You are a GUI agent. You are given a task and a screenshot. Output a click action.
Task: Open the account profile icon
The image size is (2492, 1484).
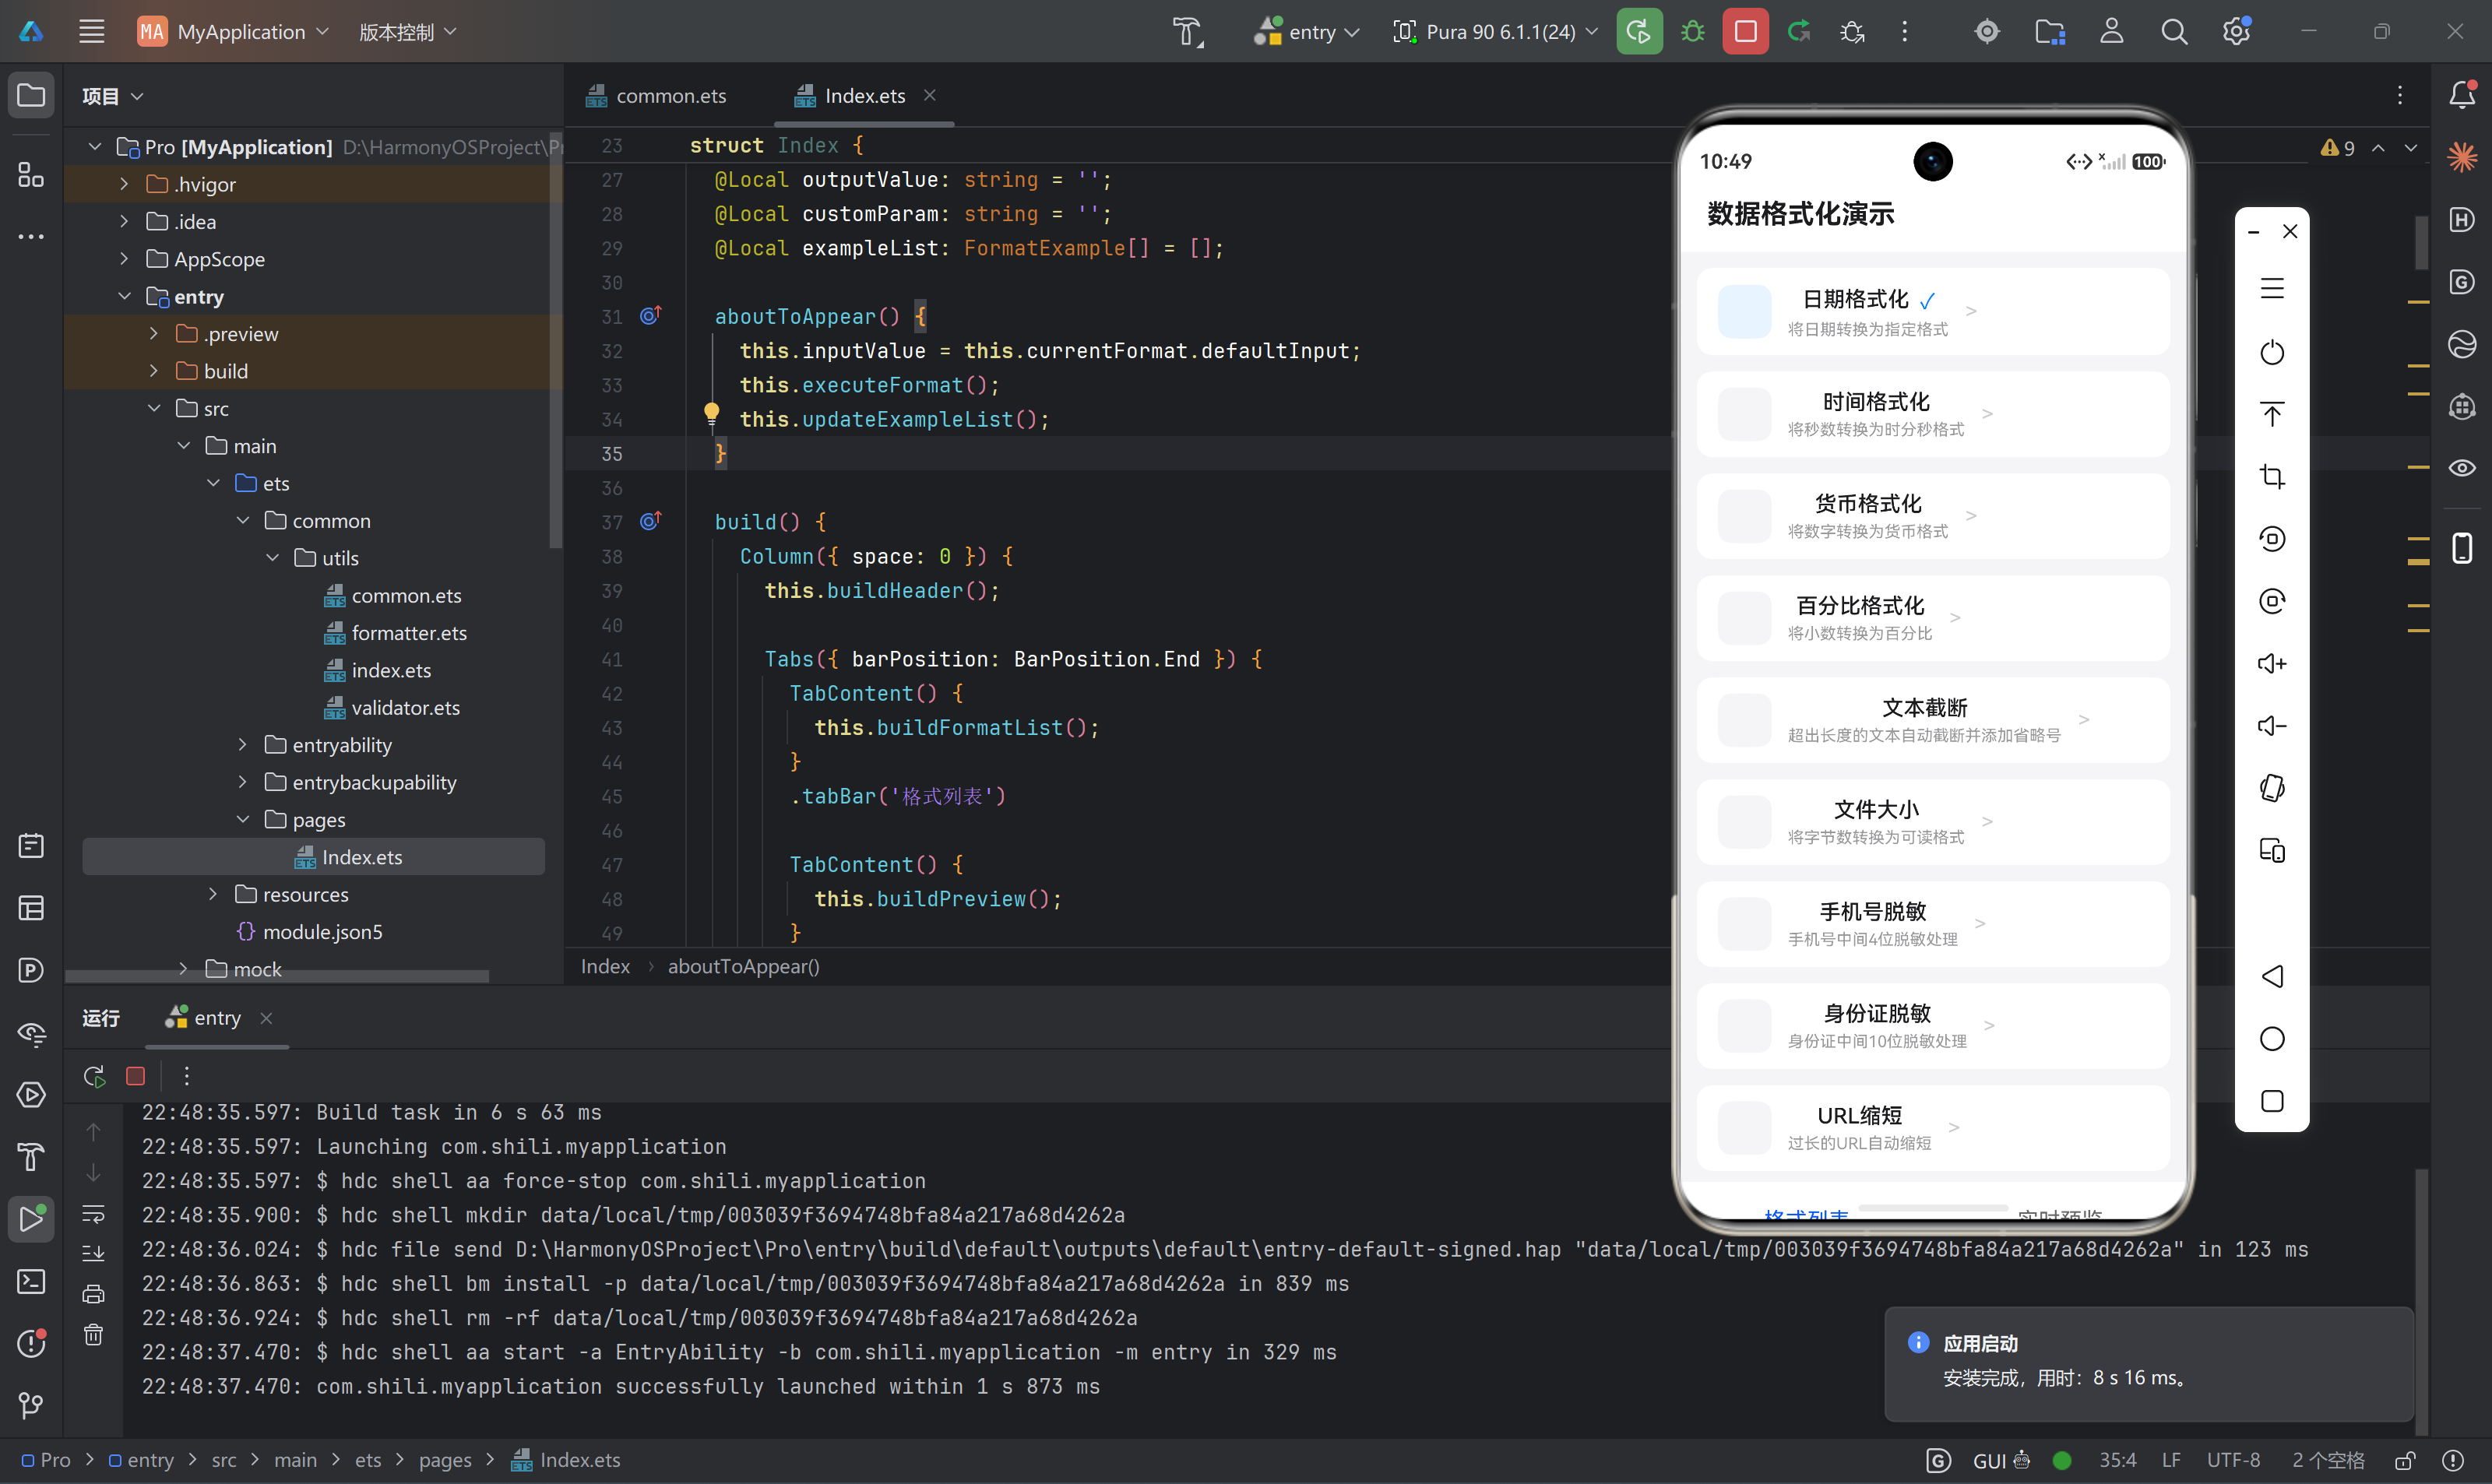point(2111,32)
